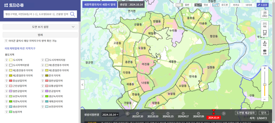Open the 토지e음 logo home link
275x123 pixels.
(x=14, y=5)
